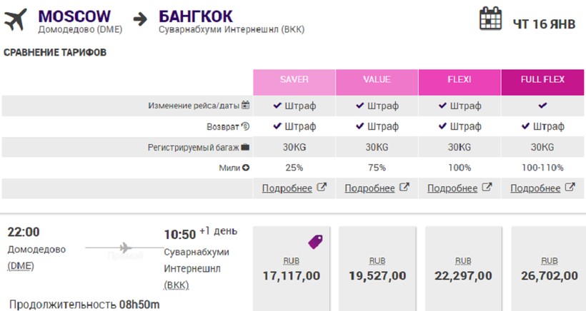The width and height of the screenshot is (586, 311).
Task: Click the suitcase icon beside Регистрируемый багаж
Action: point(245,147)
